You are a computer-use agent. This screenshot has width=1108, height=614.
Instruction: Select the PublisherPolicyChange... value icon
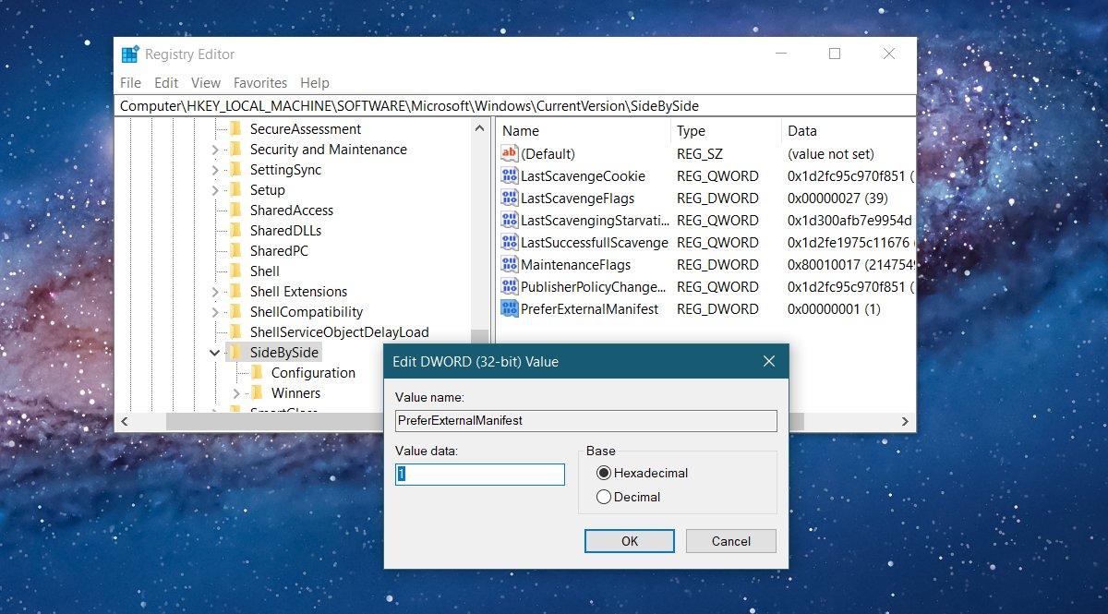coord(510,287)
